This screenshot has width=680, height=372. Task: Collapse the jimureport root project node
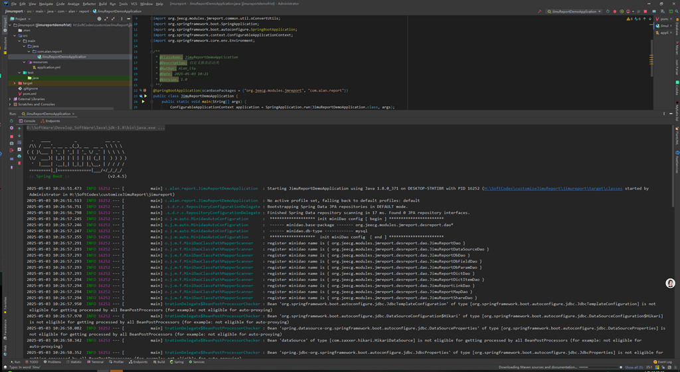10,25
